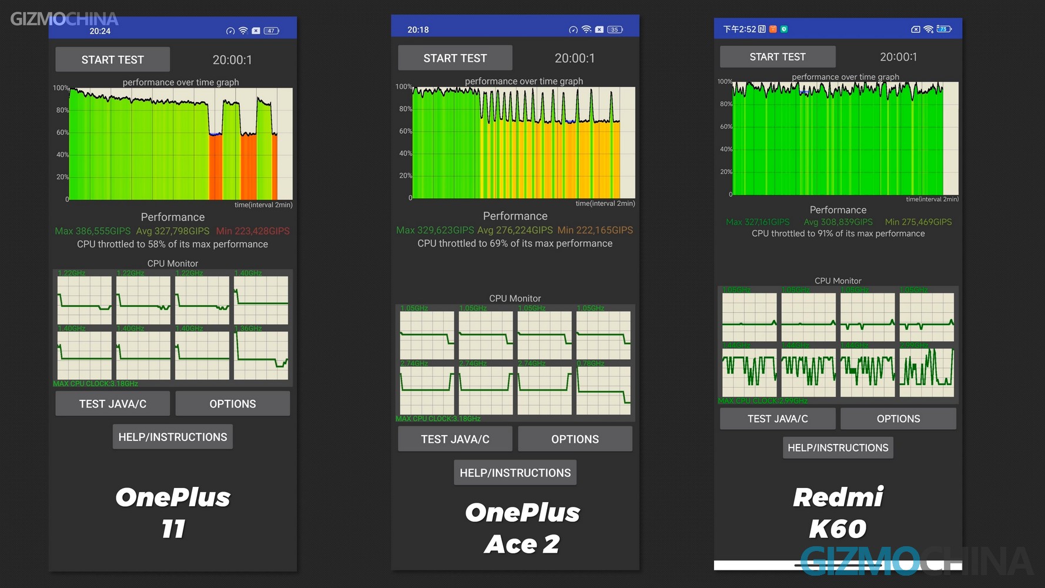
Task: Tap TEST JAVA/C on the Redmi K60 screen
Action: coord(778,419)
